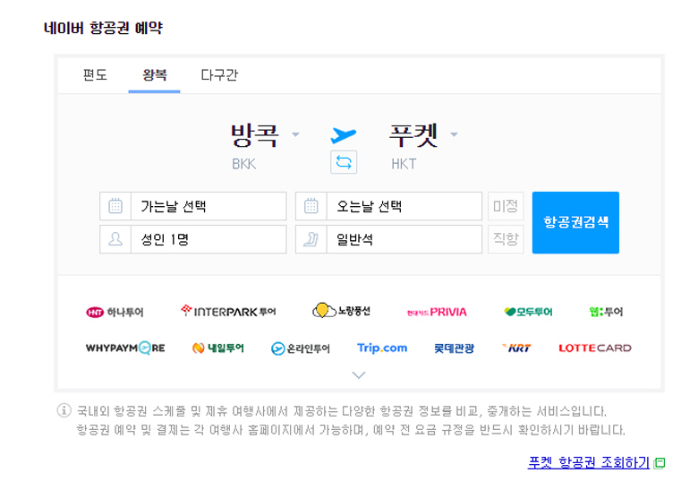This screenshot has width=698, height=490.
Task: Click the 푸켓 항공권 조회하기 link
Action: [x=589, y=462]
